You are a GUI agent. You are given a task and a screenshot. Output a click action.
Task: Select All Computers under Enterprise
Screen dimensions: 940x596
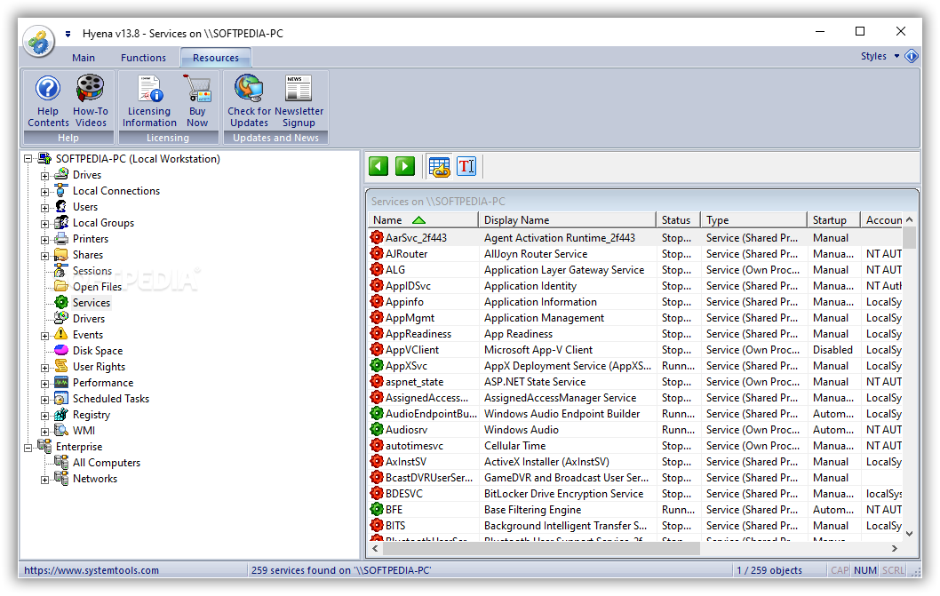(107, 462)
